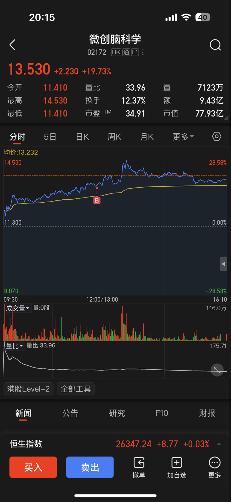Screen dimensions: 231x502
Task: Tap the fullscreen expand chart icon
Action: pyautogui.click(x=217, y=370)
